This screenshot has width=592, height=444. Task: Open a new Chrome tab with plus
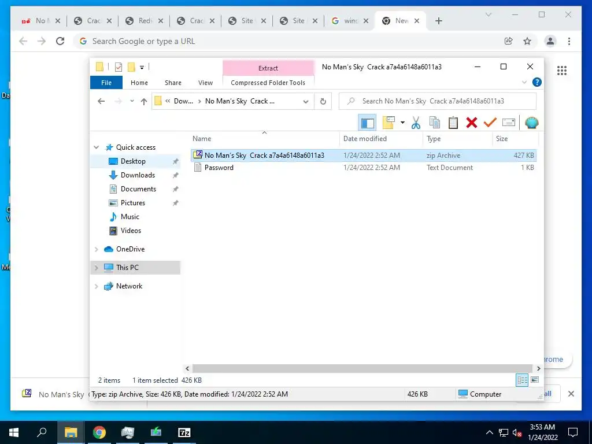(x=438, y=21)
